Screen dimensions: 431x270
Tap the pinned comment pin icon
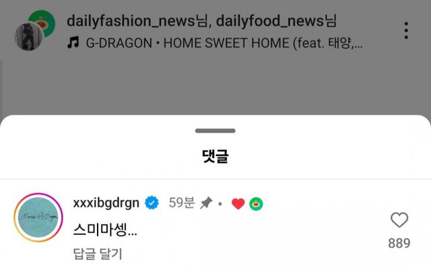coord(206,203)
